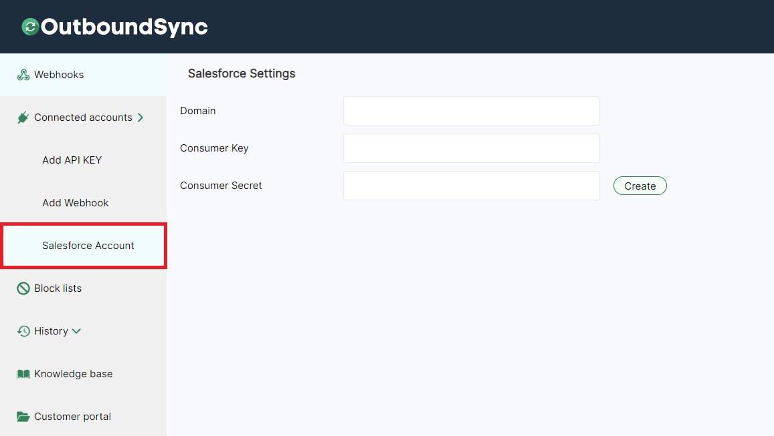Open the Webhooks menu item
The height and width of the screenshot is (436, 774).
point(84,75)
